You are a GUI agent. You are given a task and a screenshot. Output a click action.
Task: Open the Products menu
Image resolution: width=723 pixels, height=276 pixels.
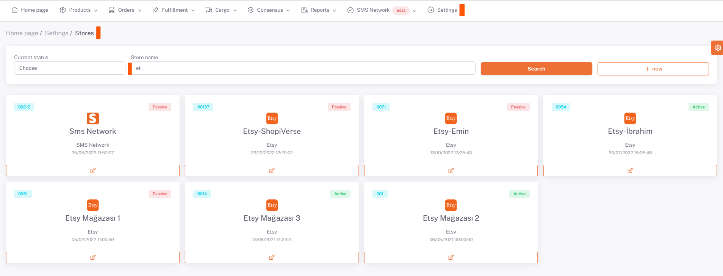click(79, 10)
